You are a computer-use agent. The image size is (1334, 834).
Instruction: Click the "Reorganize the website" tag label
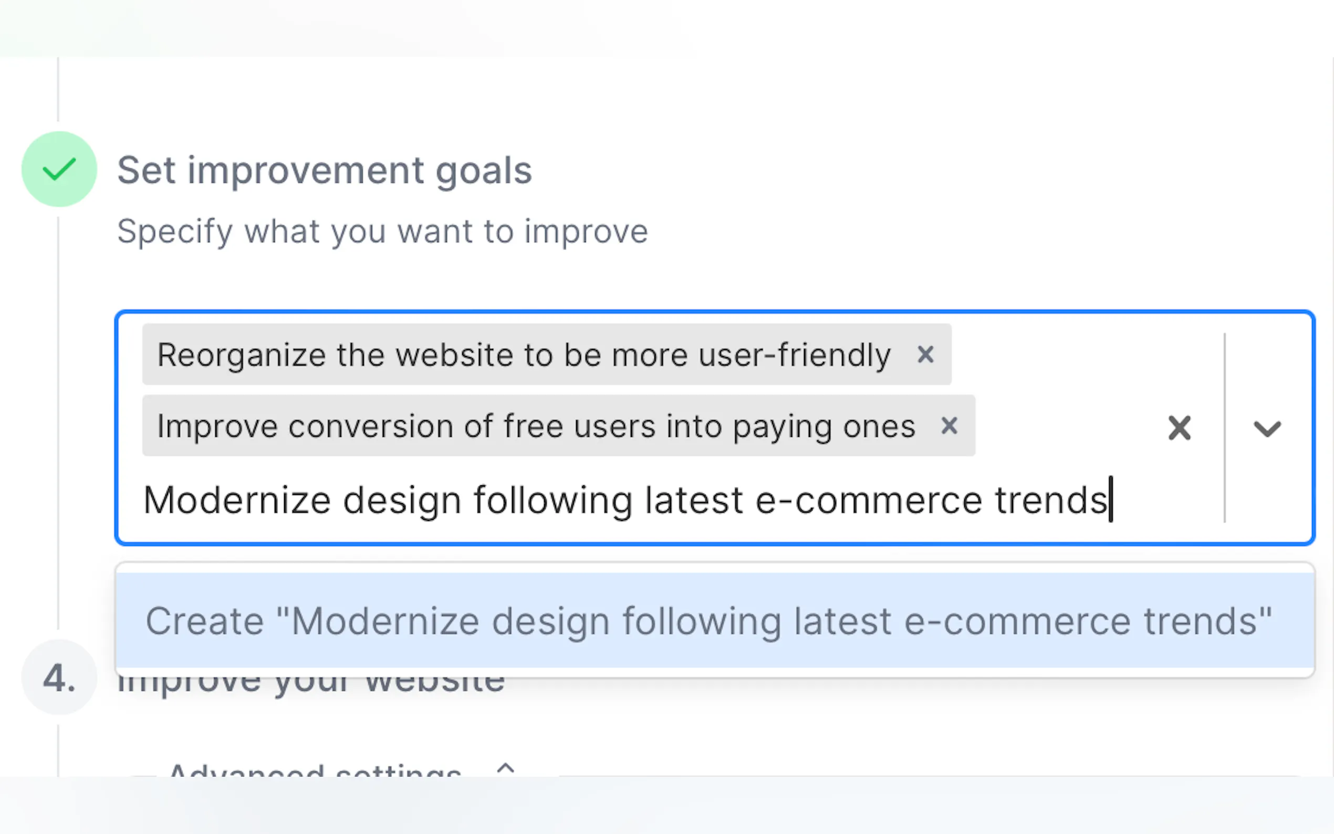pyautogui.click(x=523, y=354)
